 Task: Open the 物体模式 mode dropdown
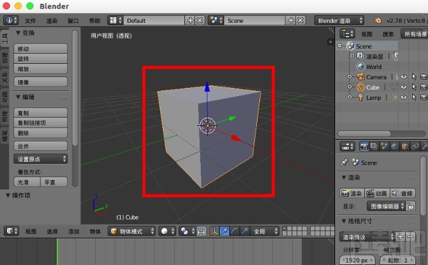coord(132,231)
